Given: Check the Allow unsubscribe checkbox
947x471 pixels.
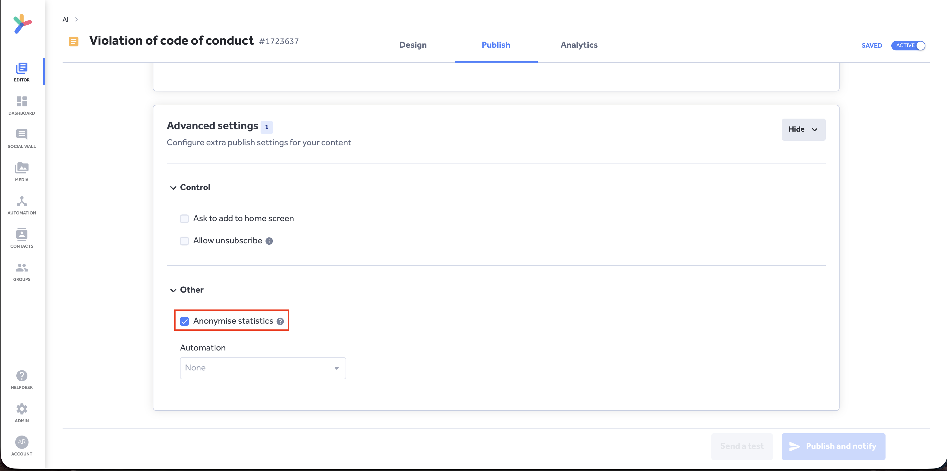Looking at the screenshot, I should [184, 241].
